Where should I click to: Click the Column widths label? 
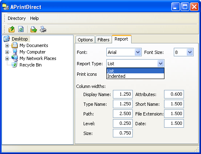[x=91, y=86]
